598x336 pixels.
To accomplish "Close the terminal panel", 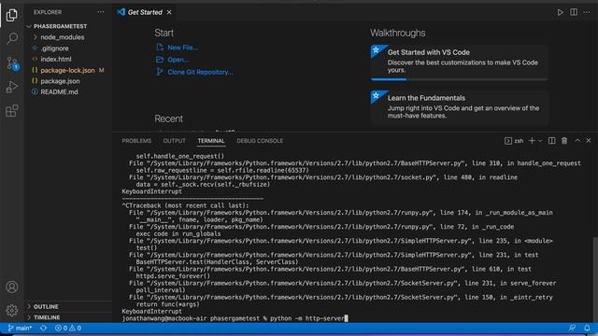I will tap(589, 141).
